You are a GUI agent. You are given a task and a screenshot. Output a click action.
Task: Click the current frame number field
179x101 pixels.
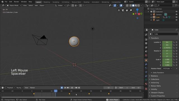tap(109, 88)
